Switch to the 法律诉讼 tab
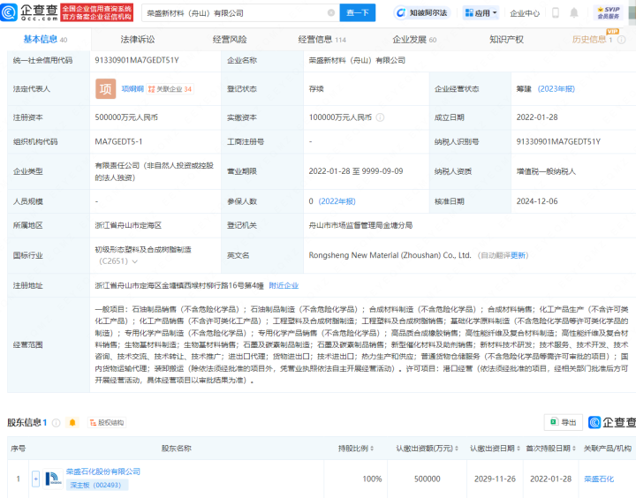636x498 pixels. 138,40
